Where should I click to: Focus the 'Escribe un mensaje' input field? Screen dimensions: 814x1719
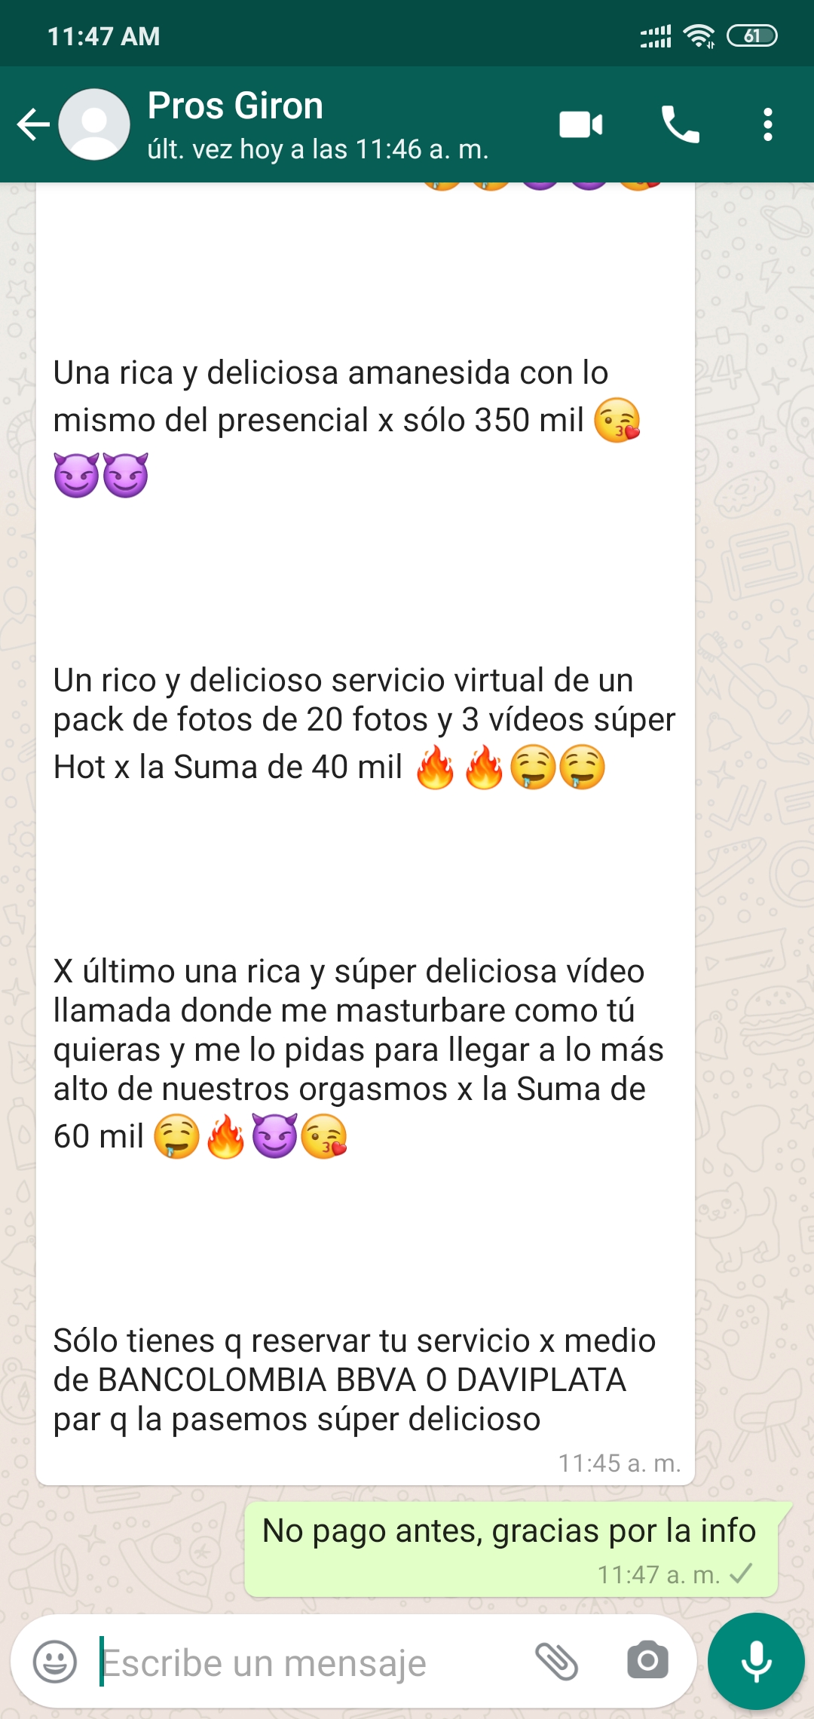click(x=309, y=1662)
